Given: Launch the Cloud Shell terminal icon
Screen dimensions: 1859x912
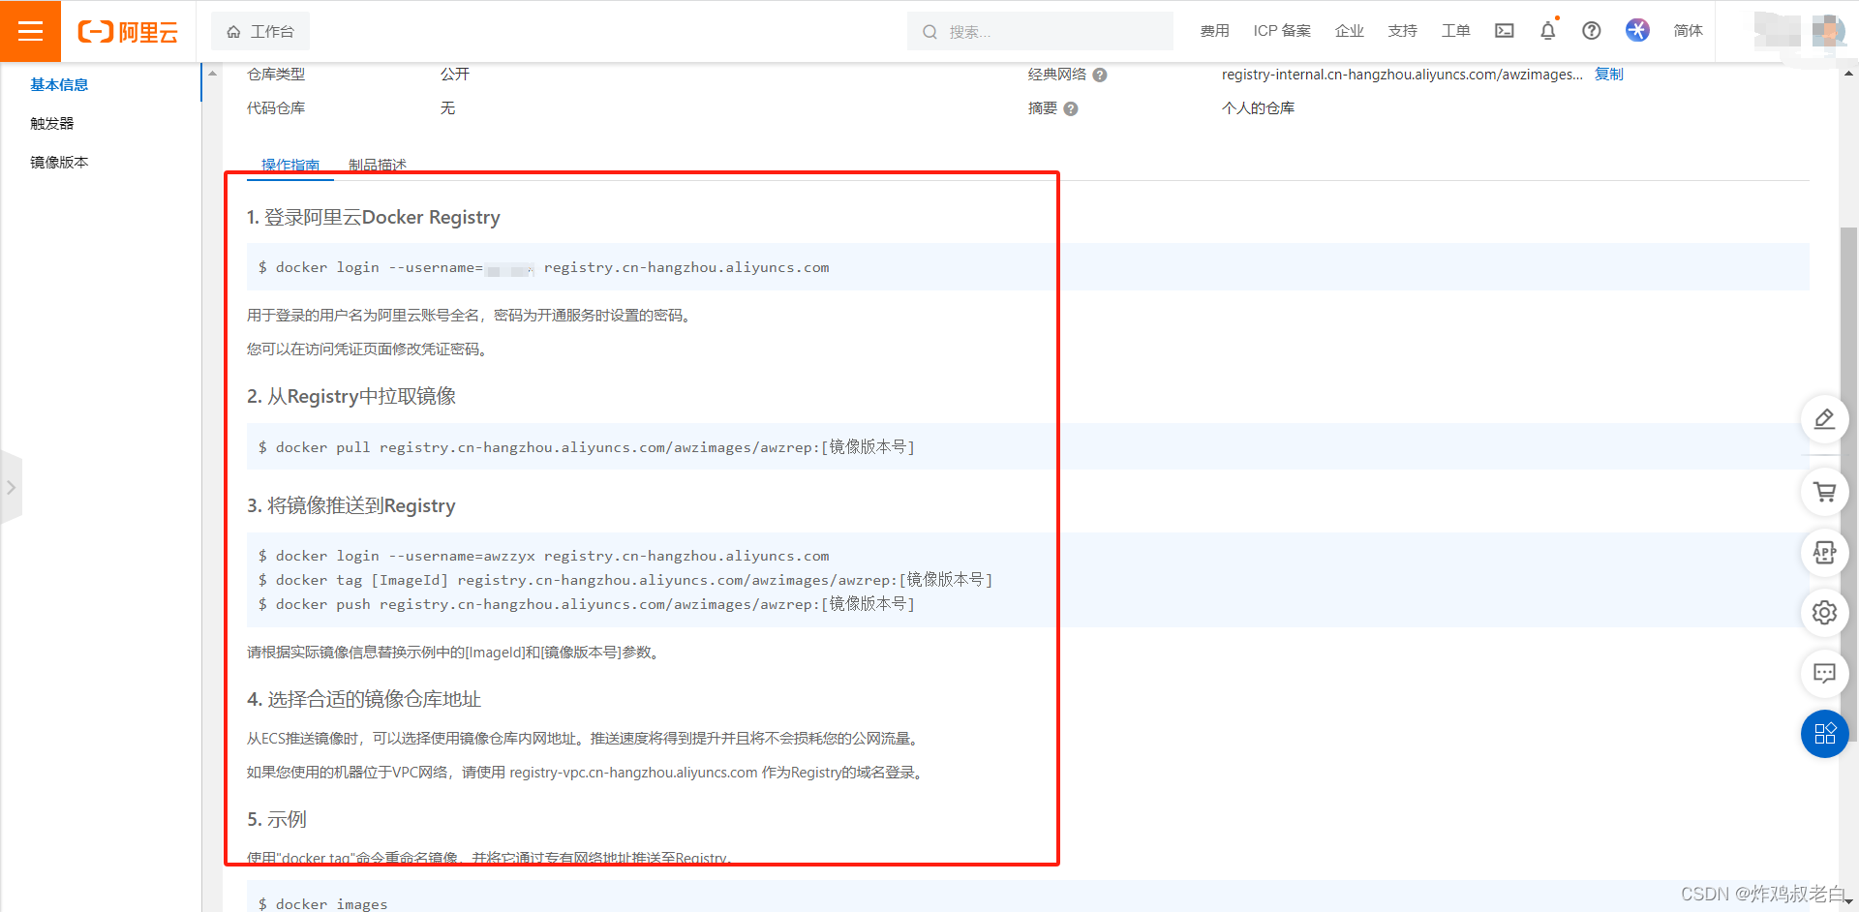Looking at the screenshot, I should point(1504,31).
